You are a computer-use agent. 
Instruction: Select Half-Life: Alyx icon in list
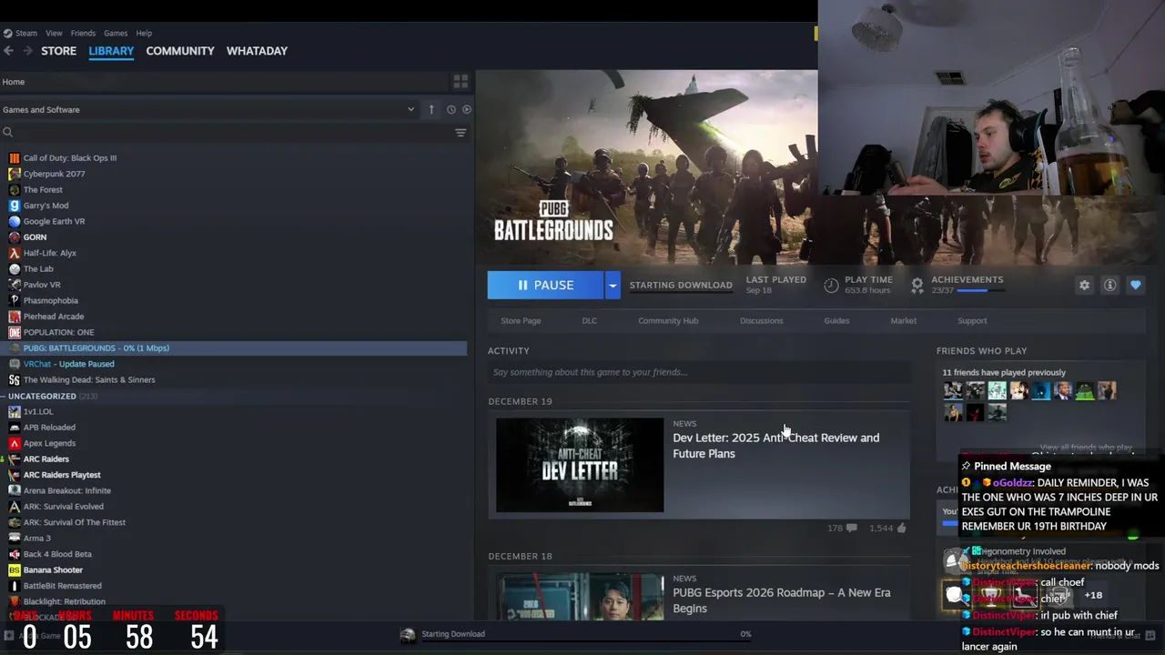click(15, 253)
